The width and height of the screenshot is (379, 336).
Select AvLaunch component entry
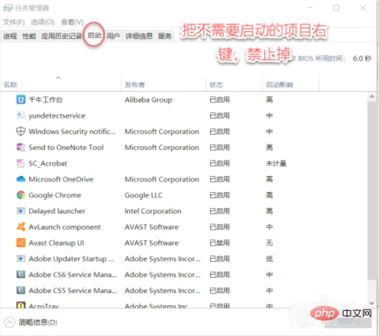[x=65, y=227]
